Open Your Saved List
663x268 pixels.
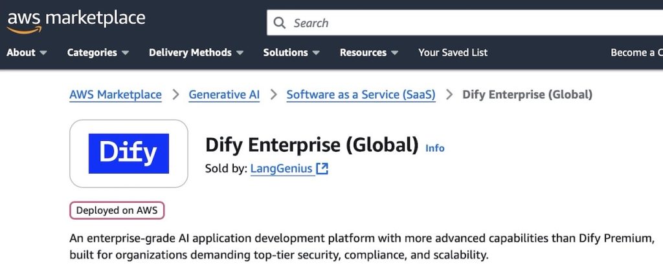click(453, 52)
